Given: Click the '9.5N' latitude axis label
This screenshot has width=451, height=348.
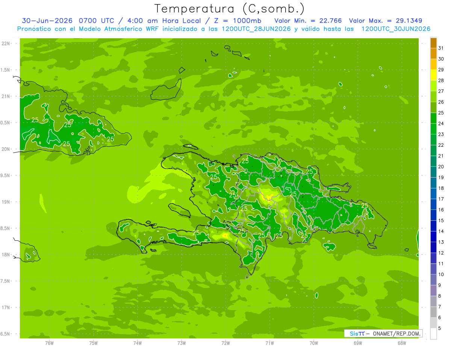Looking at the screenshot, I should pyautogui.click(x=5, y=175).
